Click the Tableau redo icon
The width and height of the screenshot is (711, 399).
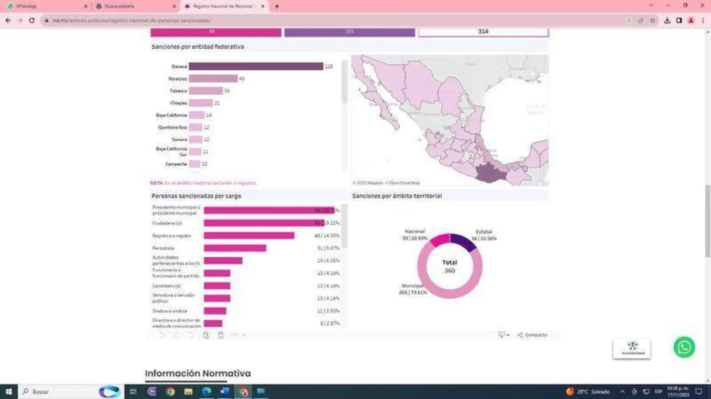coord(176,335)
